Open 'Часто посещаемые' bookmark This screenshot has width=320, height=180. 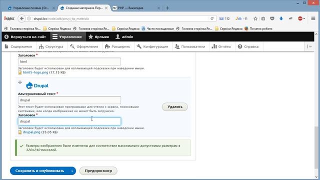tap(158, 29)
